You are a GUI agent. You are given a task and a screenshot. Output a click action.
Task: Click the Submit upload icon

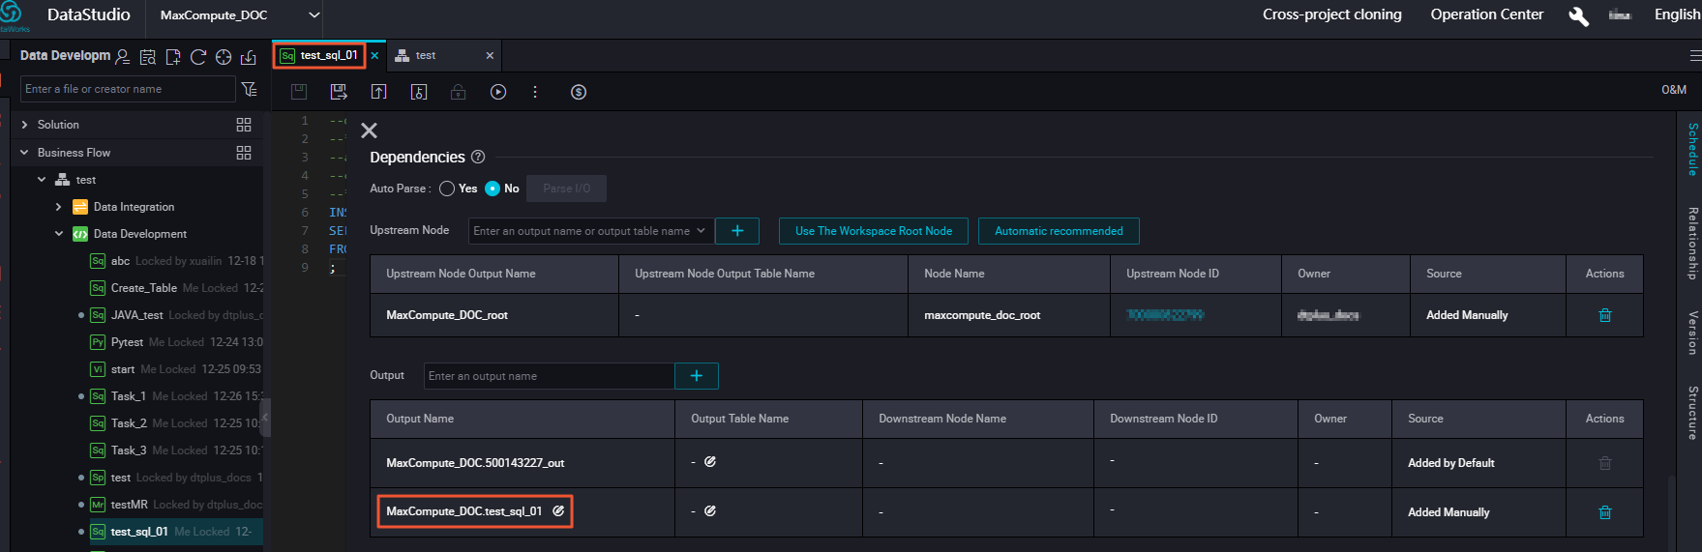click(x=378, y=92)
